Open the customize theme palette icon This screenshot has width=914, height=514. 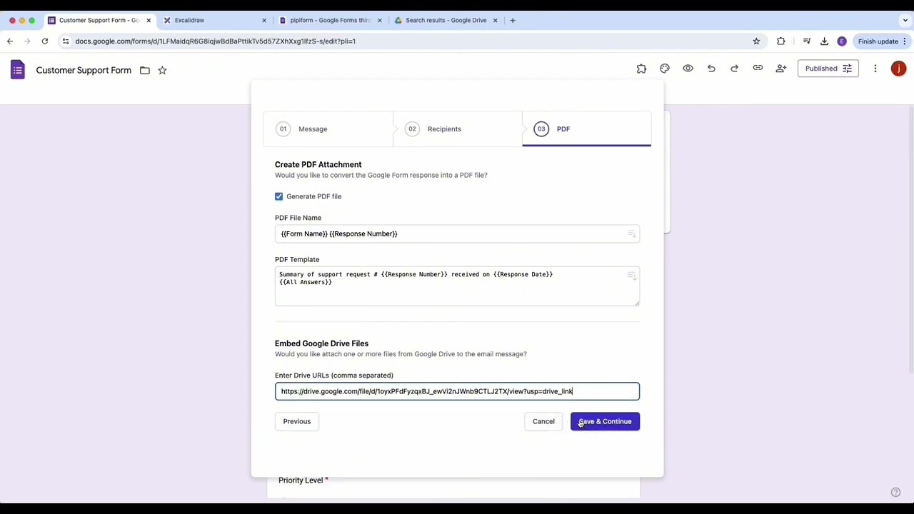pyautogui.click(x=665, y=69)
